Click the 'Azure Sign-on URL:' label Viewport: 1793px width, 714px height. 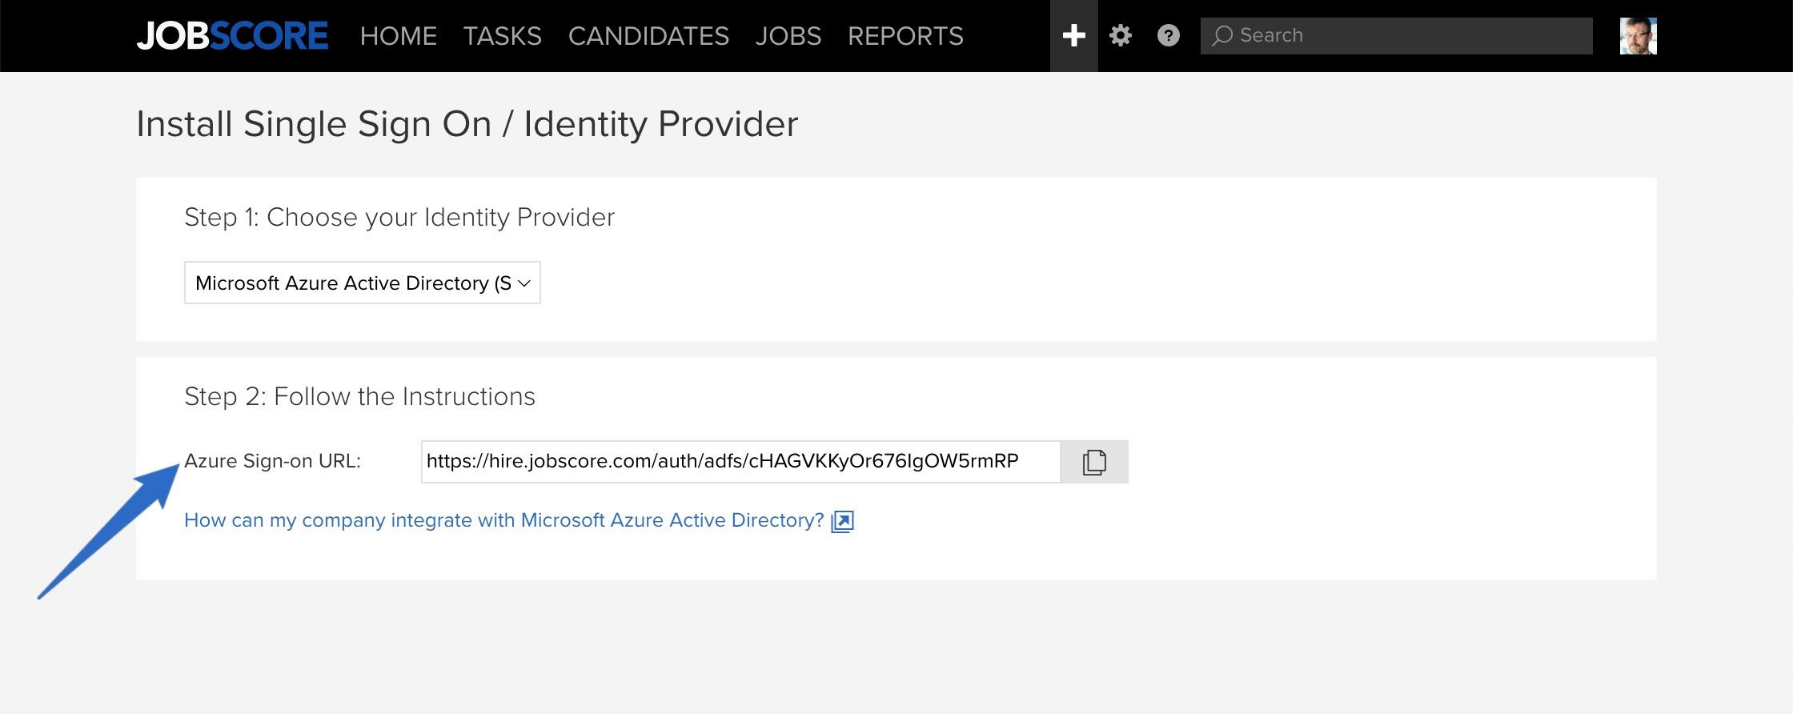[273, 461]
